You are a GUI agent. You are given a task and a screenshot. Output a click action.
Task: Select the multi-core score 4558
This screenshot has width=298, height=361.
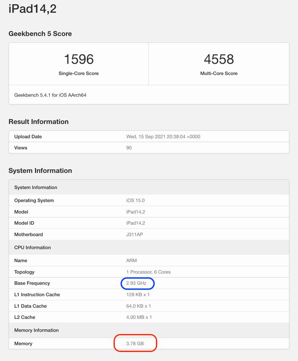click(219, 59)
